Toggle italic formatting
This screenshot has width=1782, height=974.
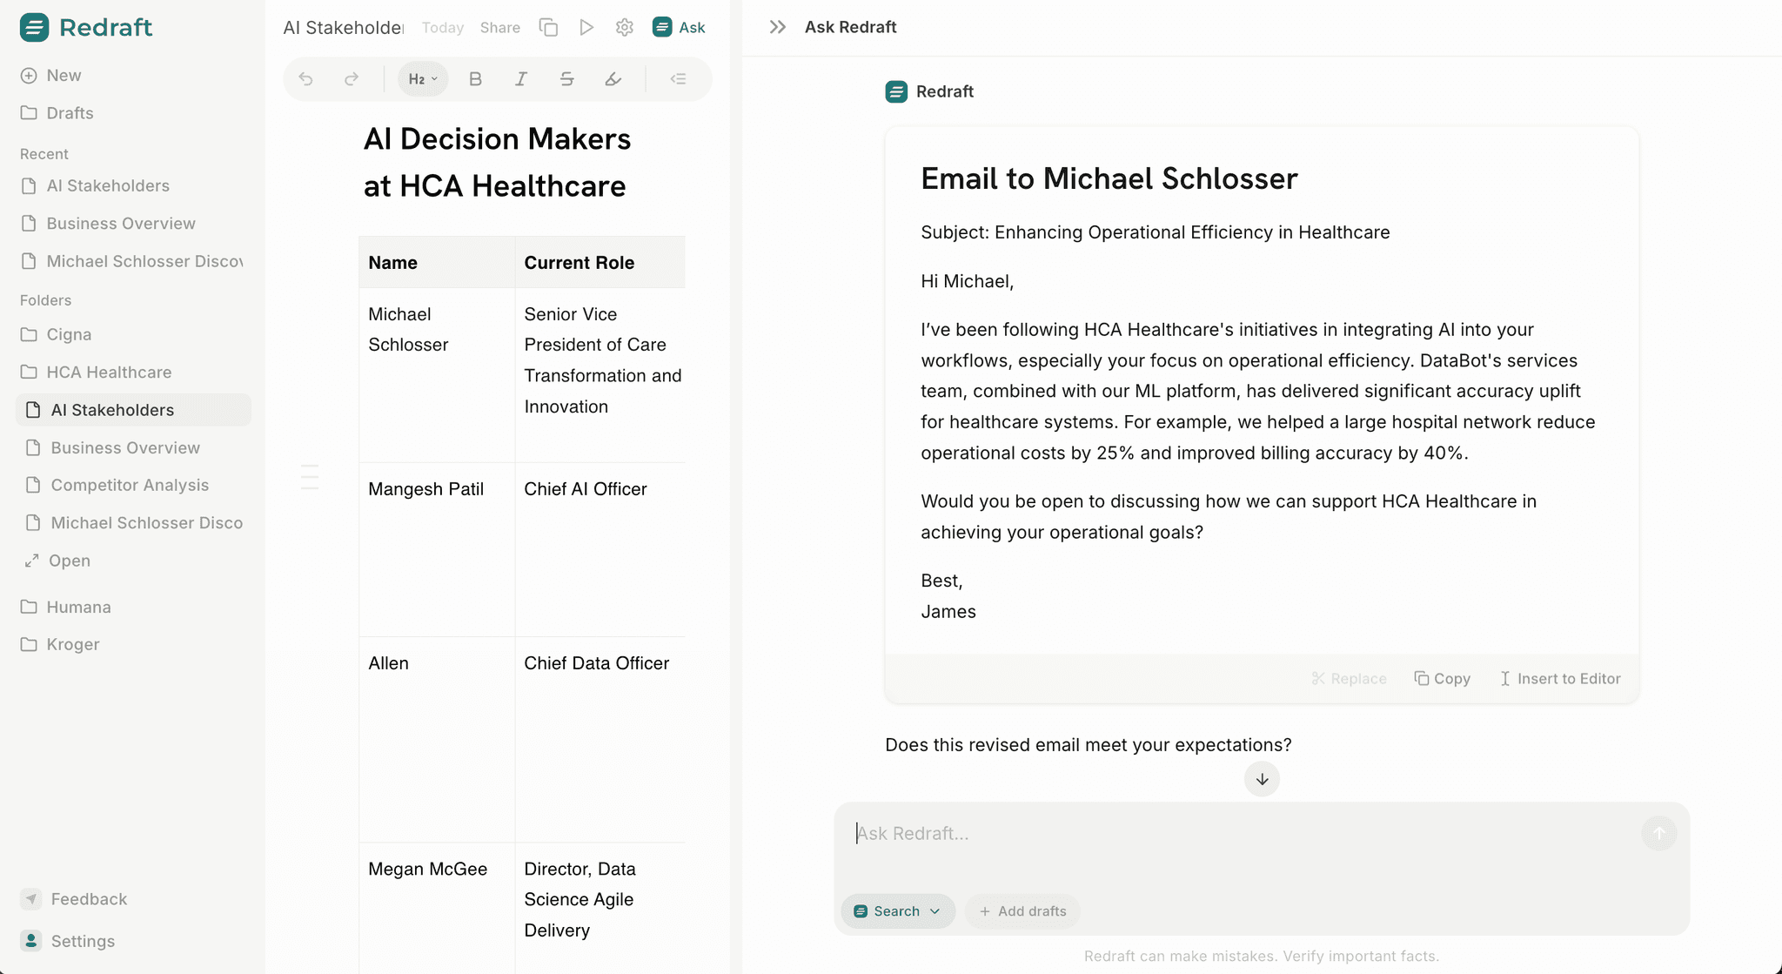coord(521,79)
